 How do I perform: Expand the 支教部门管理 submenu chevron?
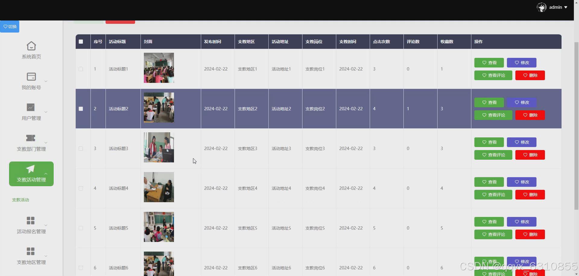[x=46, y=143]
